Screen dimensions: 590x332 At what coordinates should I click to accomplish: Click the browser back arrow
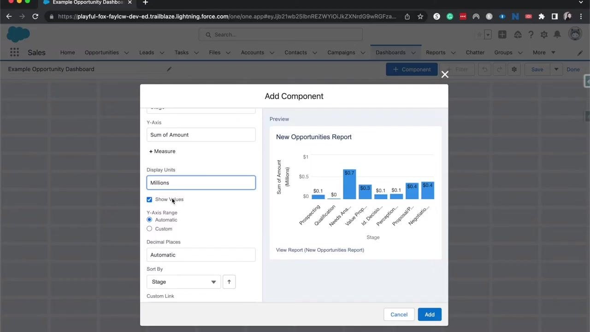pos(9,16)
